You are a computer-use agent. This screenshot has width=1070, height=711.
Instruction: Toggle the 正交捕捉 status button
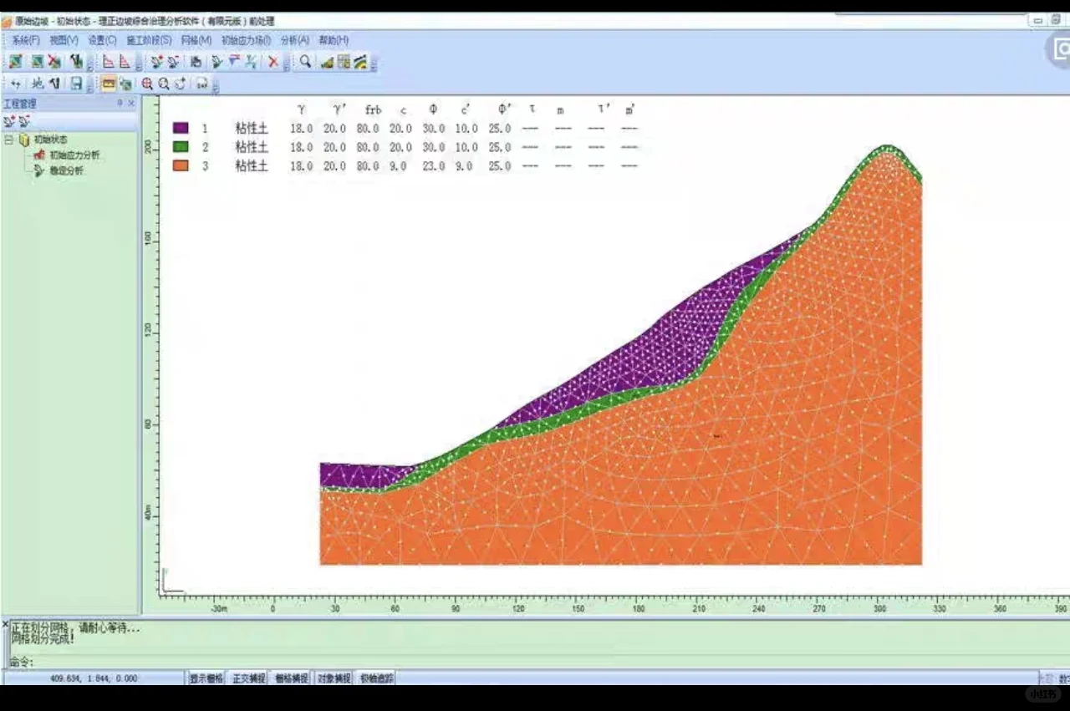(x=248, y=678)
